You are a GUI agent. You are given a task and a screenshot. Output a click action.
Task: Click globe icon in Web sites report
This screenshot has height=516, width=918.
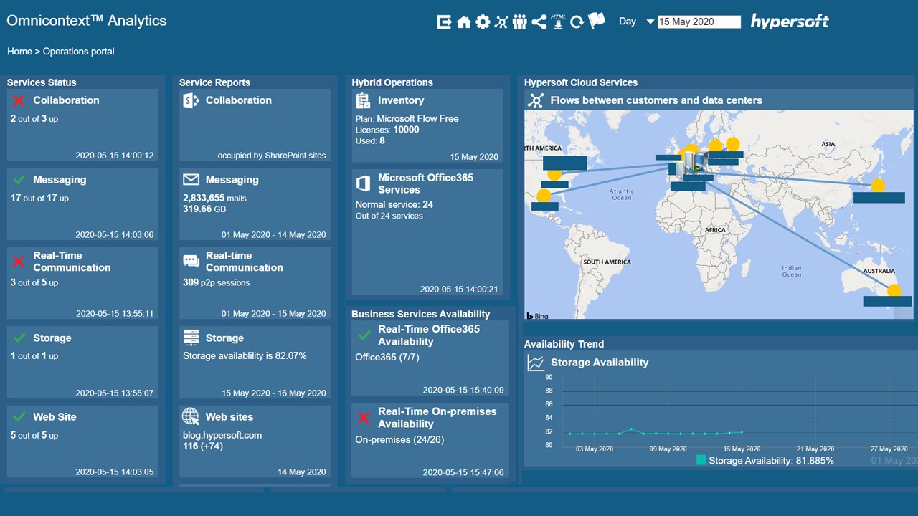(x=191, y=416)
